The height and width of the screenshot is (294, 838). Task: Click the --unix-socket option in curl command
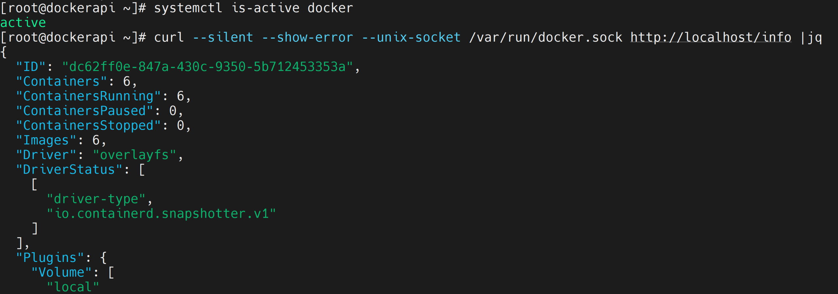point(411,37)
